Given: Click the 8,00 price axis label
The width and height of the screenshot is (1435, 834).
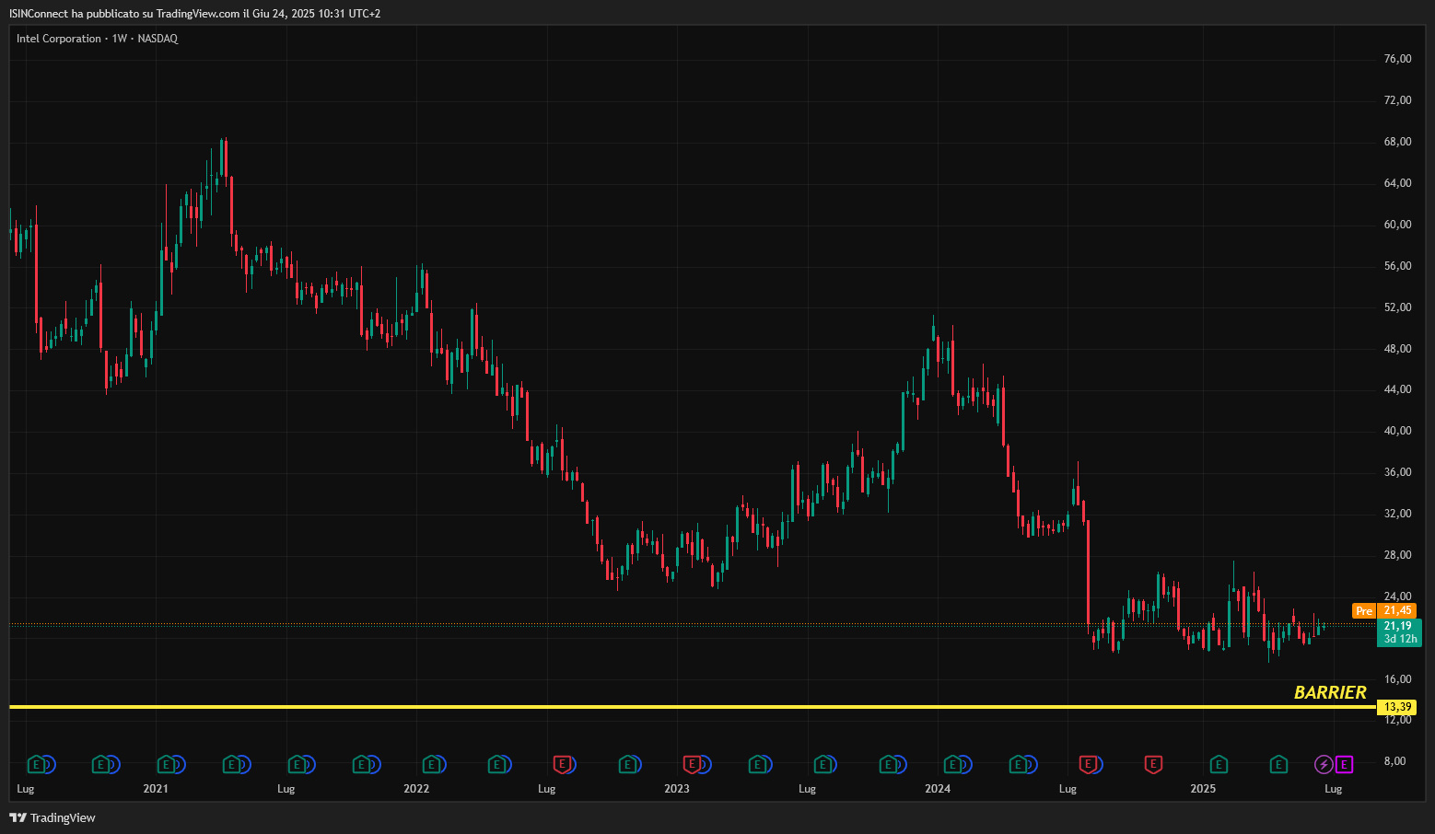Looking at the screenshot, I should click(1397, 761).
